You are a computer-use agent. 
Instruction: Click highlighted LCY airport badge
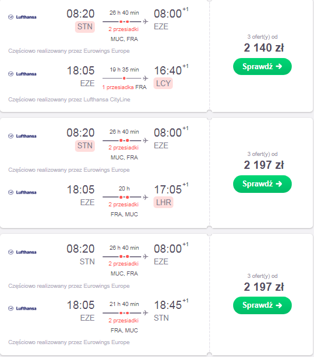163,83
